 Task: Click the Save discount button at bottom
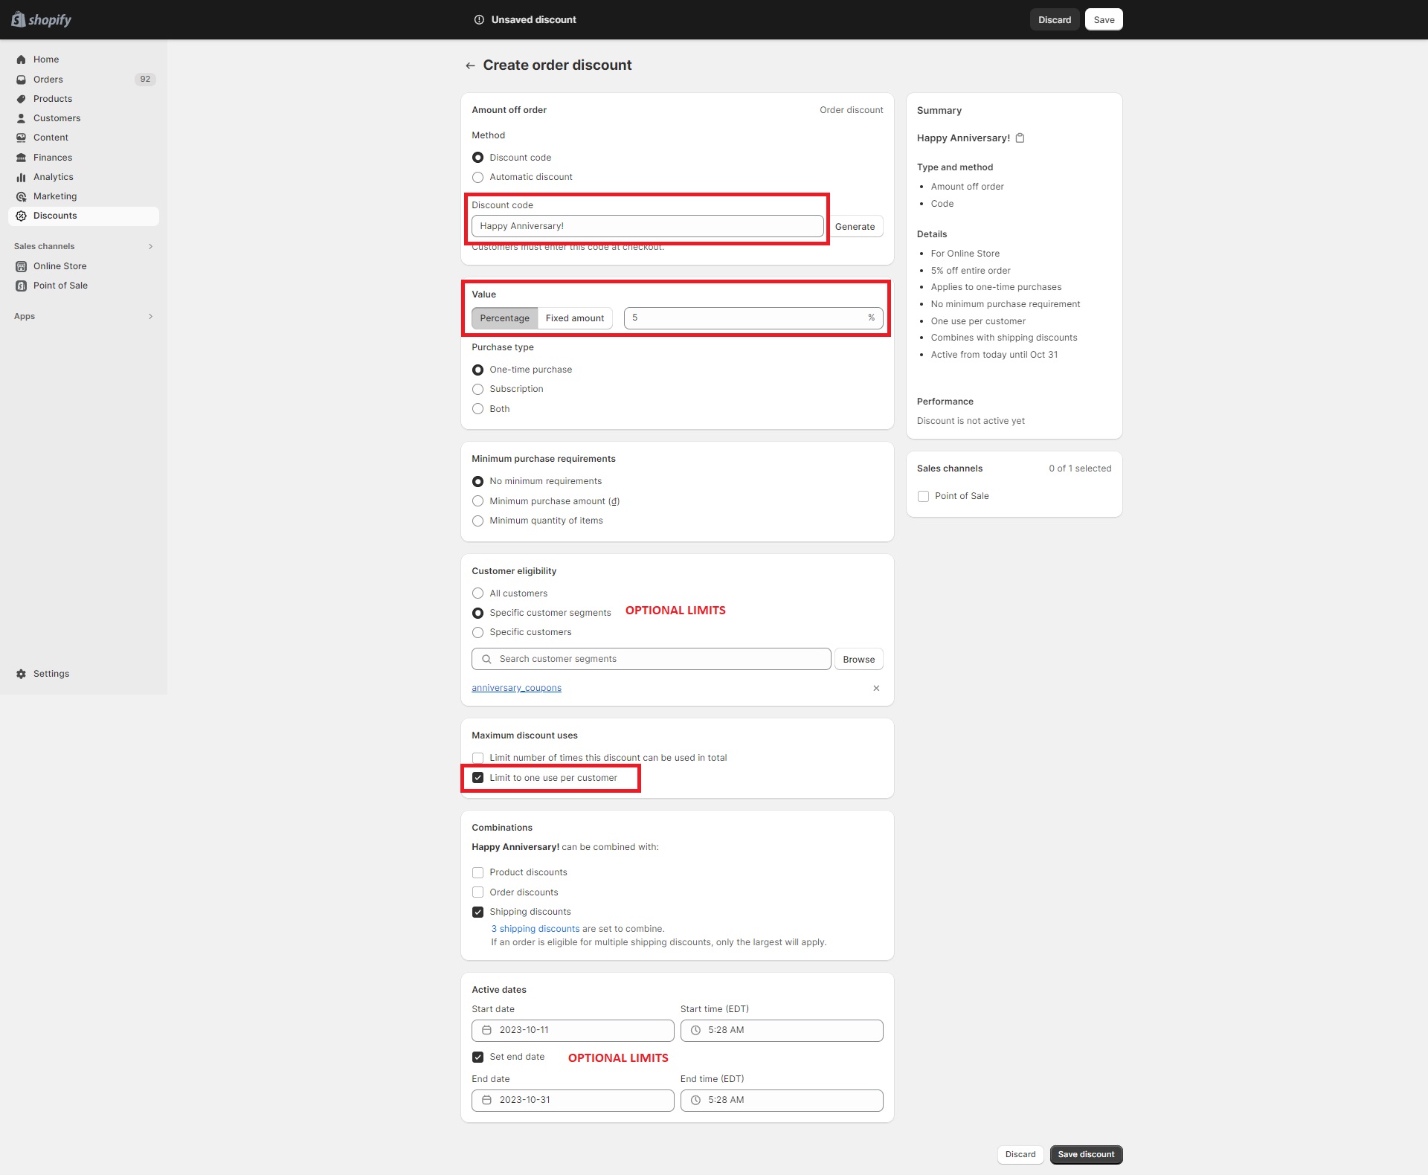tap(1086, 1154)
